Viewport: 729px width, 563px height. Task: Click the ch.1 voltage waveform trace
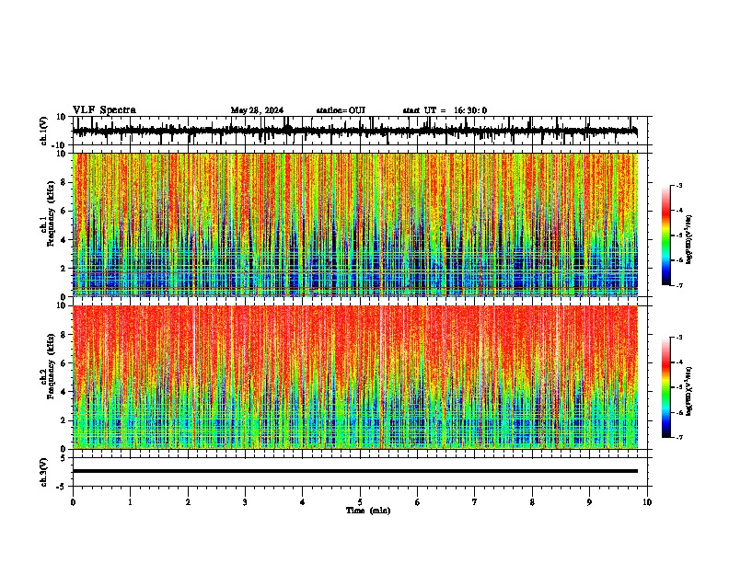tap(355, 131)
